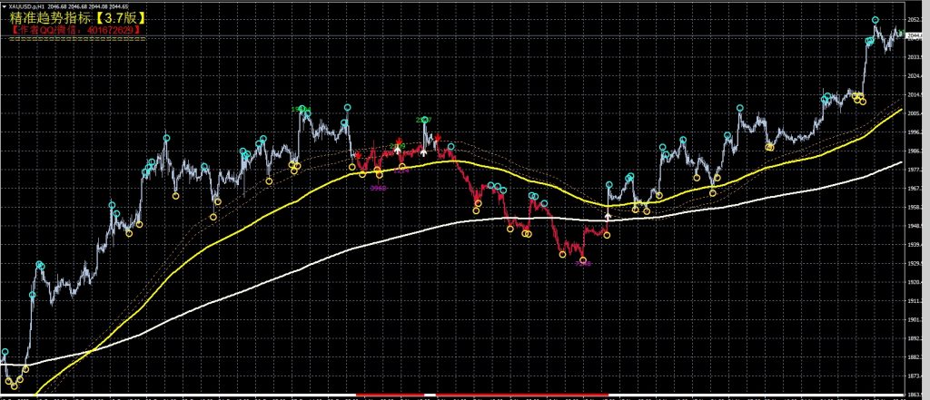
Task: Select the purple number label below the lowest red bar
Action: [x=582, y=265]
